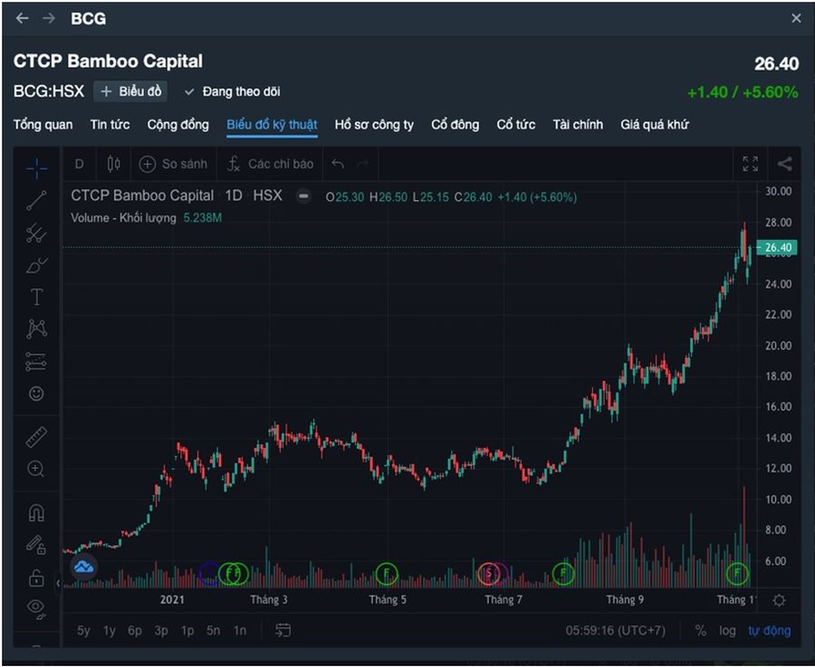Activate the zoom in tool

tap(35, 469)
